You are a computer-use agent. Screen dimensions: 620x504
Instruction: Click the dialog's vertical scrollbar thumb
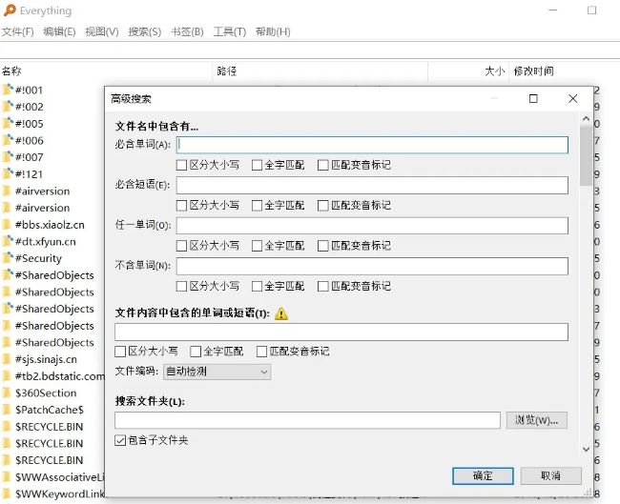(585, 152)
